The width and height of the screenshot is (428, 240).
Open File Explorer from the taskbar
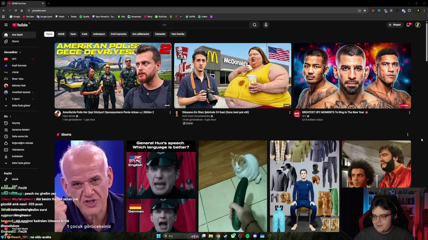pyautogui.click(x=211, y=236)
